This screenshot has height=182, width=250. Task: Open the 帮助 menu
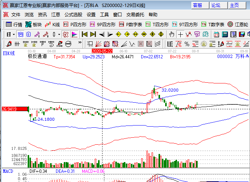[153, 15]
